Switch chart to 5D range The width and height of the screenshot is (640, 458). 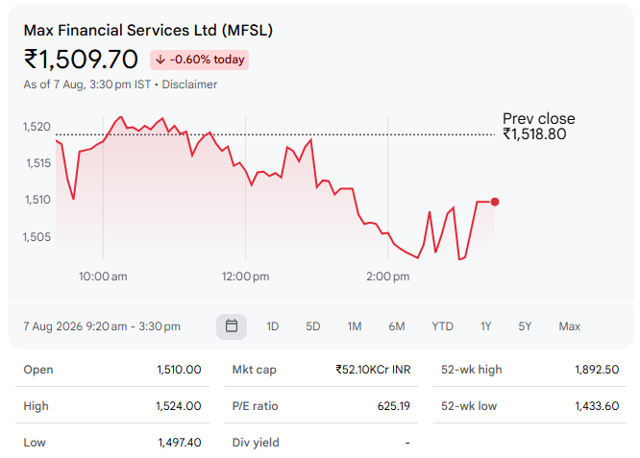pyautogui.click(x=313, y=326)
